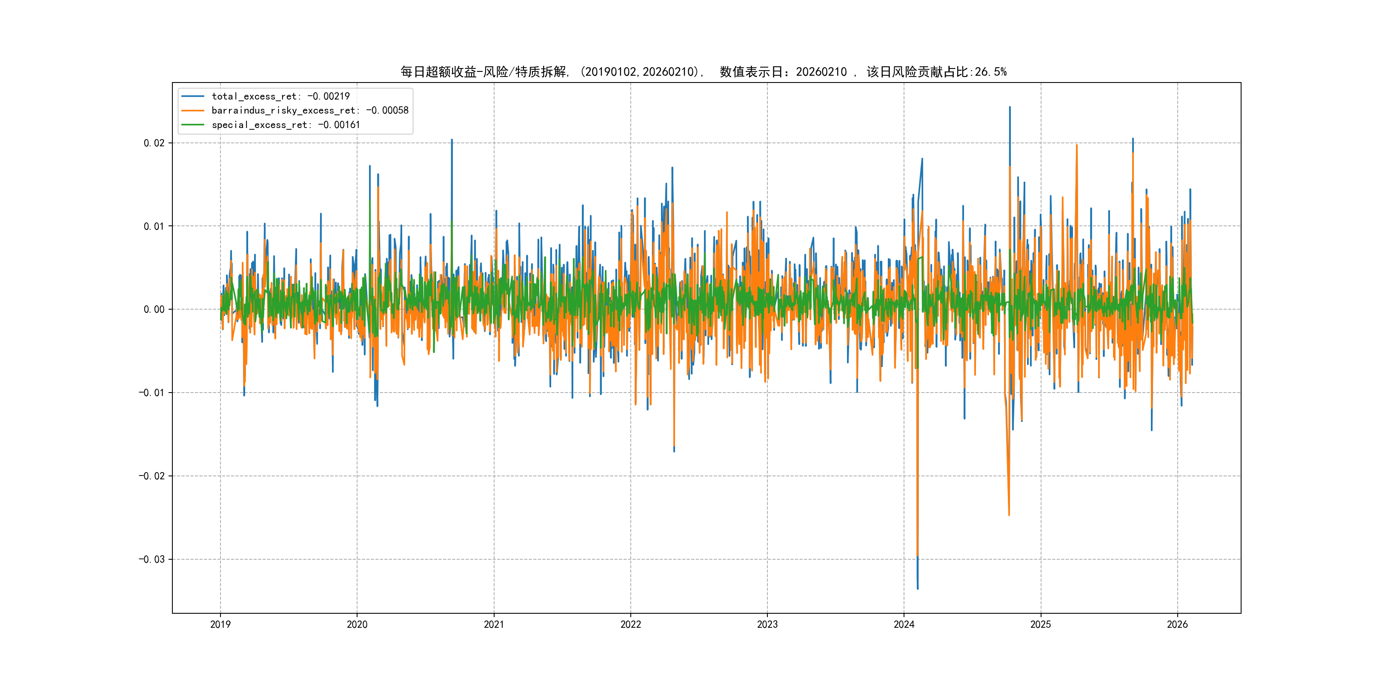Viewport: 1379px width, 689px height.
Task: Select the total_excess_ret legend label
Action: click(x=280, y=96)
